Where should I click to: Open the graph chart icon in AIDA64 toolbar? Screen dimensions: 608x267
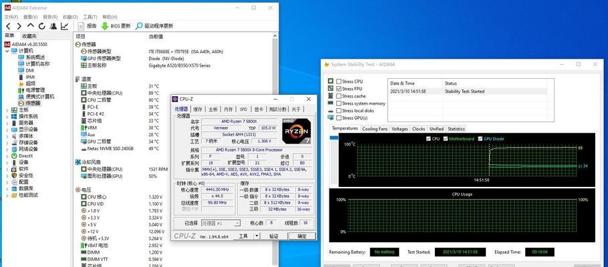pyautogui.click(x=64, y=26)
